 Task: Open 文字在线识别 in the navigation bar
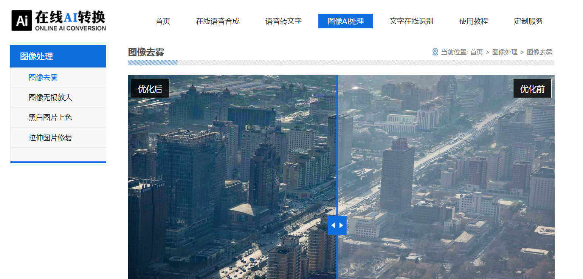pyautogui.click(x=411, y=21)
